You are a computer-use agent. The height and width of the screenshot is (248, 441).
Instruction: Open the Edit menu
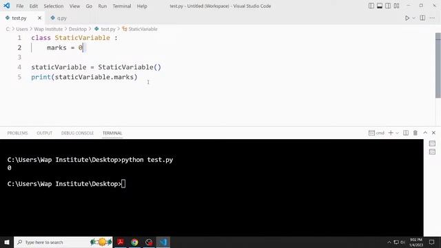(x=34, y=6)
